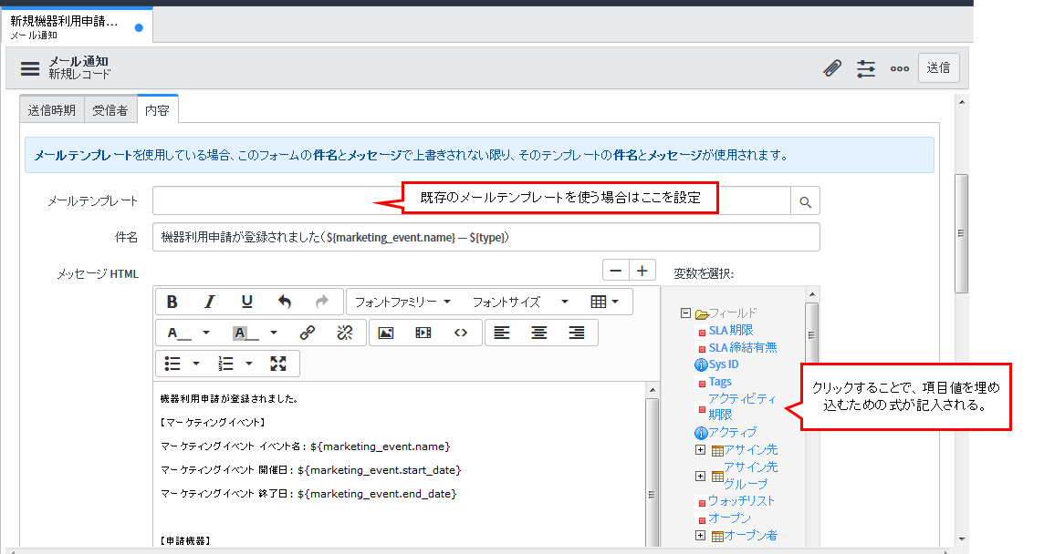
Task: Open the three-dot more options icon
Action: click(900, 68)
